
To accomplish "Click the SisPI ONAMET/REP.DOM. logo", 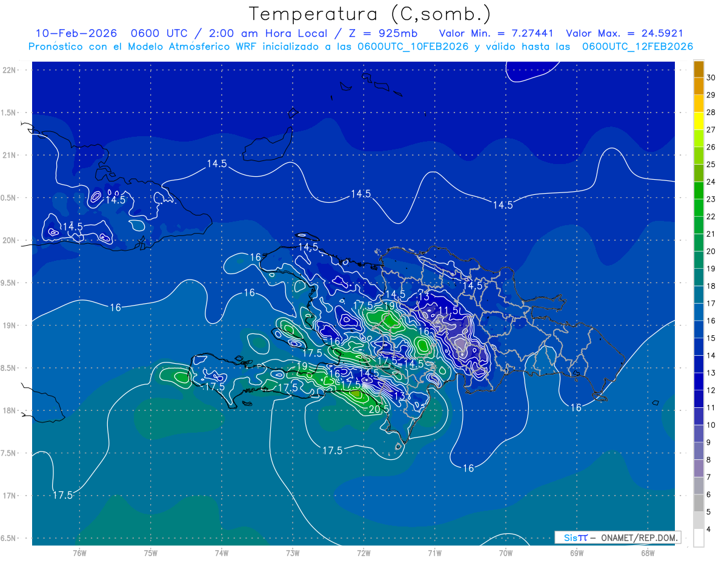I will coord(617,537).
